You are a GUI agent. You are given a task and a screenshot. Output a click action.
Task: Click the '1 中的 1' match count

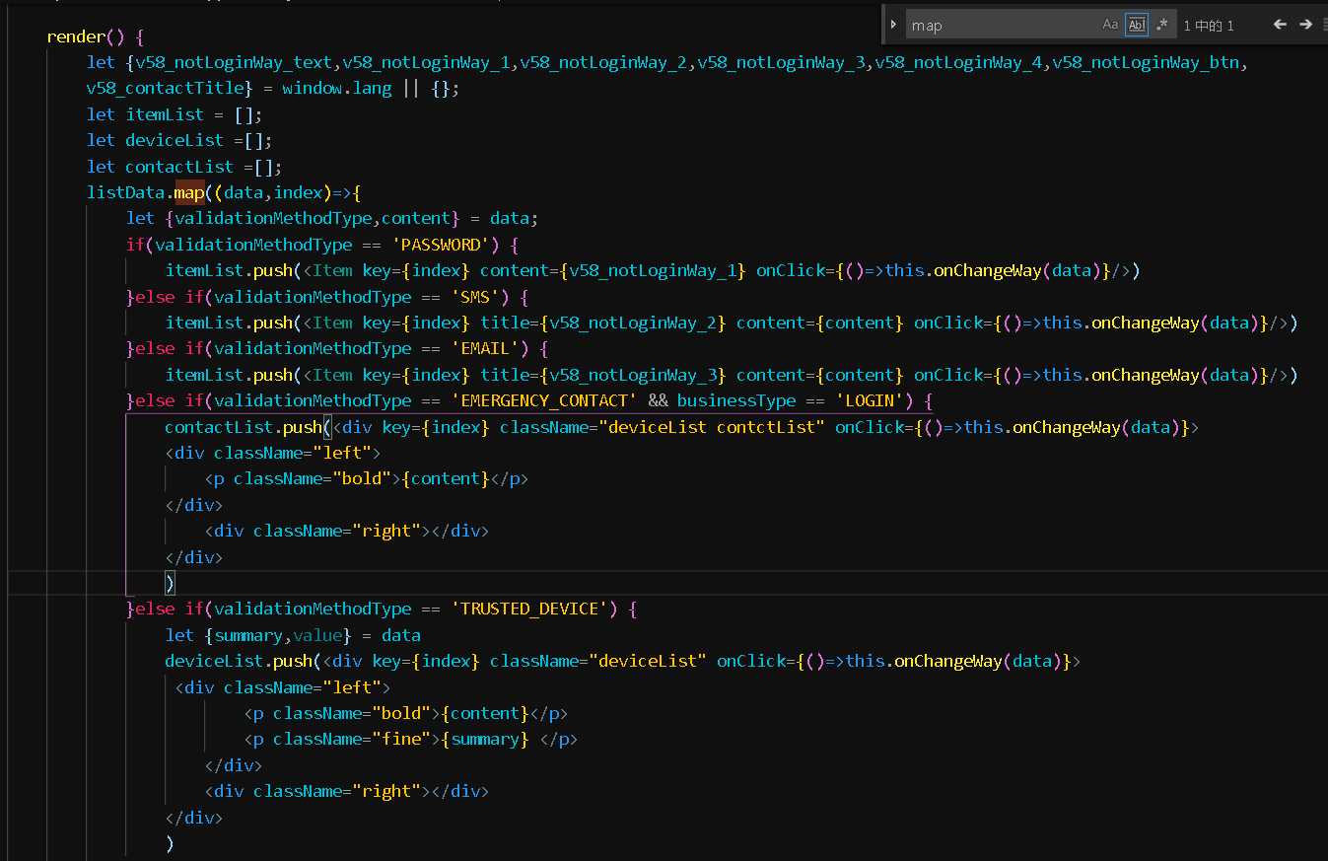pos(1209,26)
